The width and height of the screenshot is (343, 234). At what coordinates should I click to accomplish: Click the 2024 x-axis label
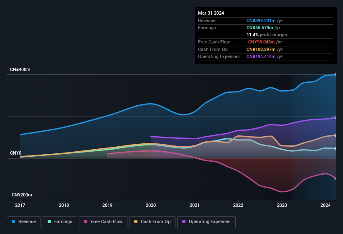click(x=325, y=205)
